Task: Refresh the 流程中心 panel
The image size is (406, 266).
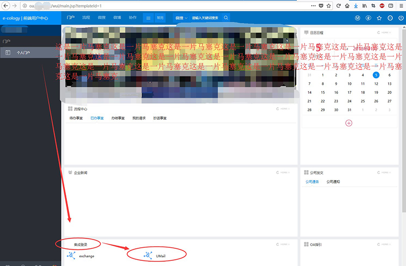Action: click(x=278, y=109)
